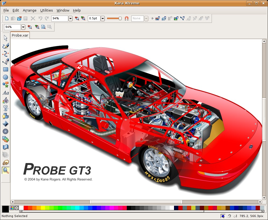Click the second-row 94% zoom field

pos(13,27)
